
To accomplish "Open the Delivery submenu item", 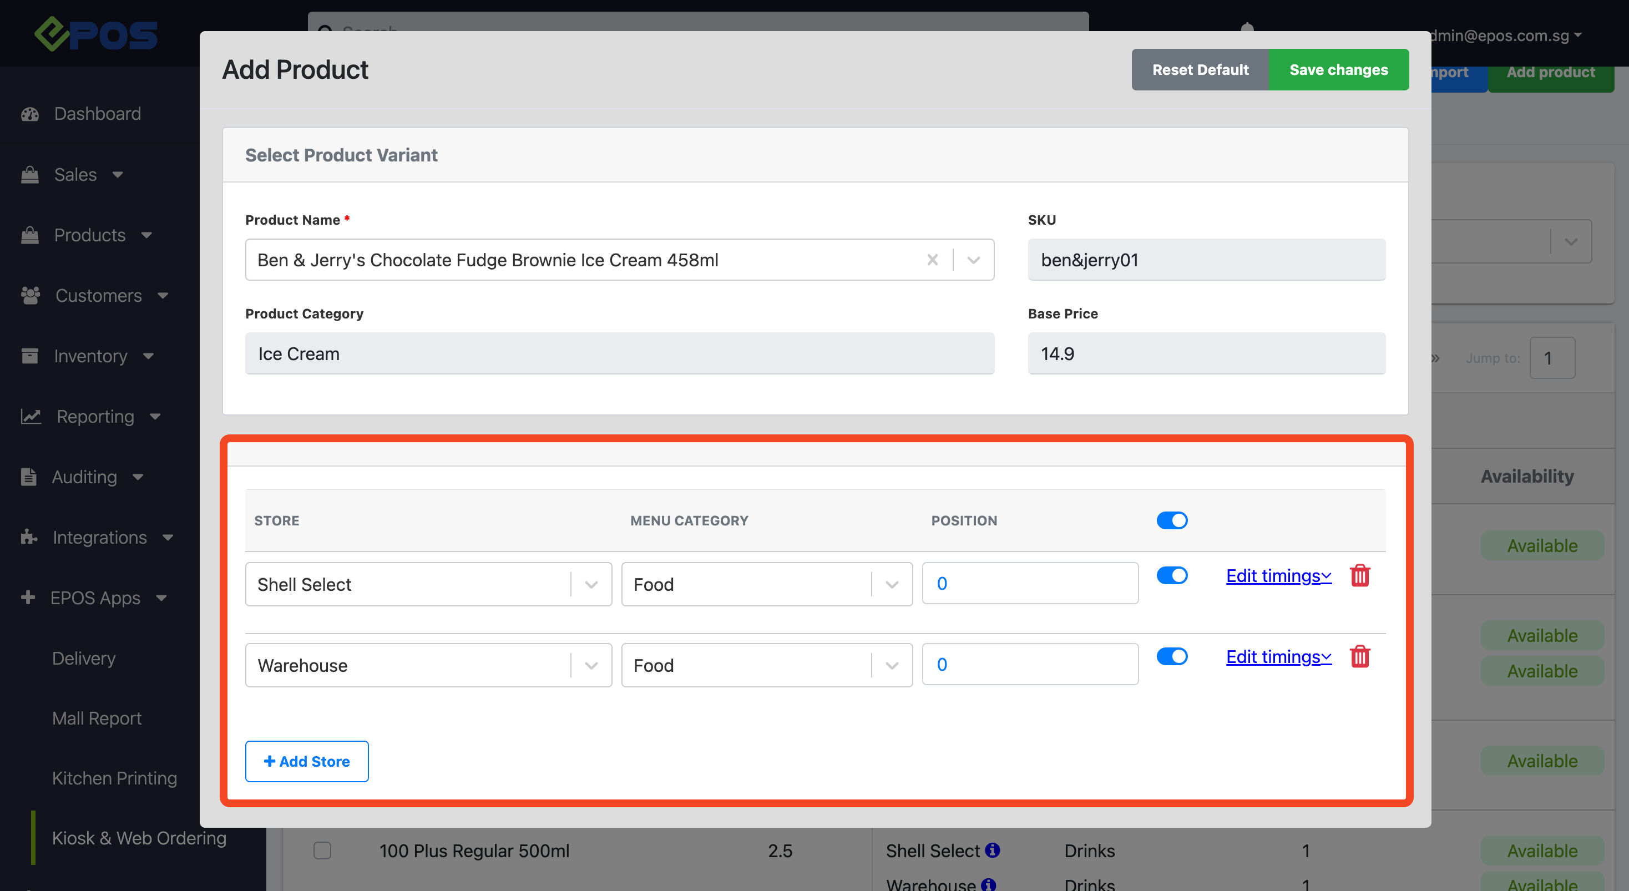I will [x=84, y=659].
